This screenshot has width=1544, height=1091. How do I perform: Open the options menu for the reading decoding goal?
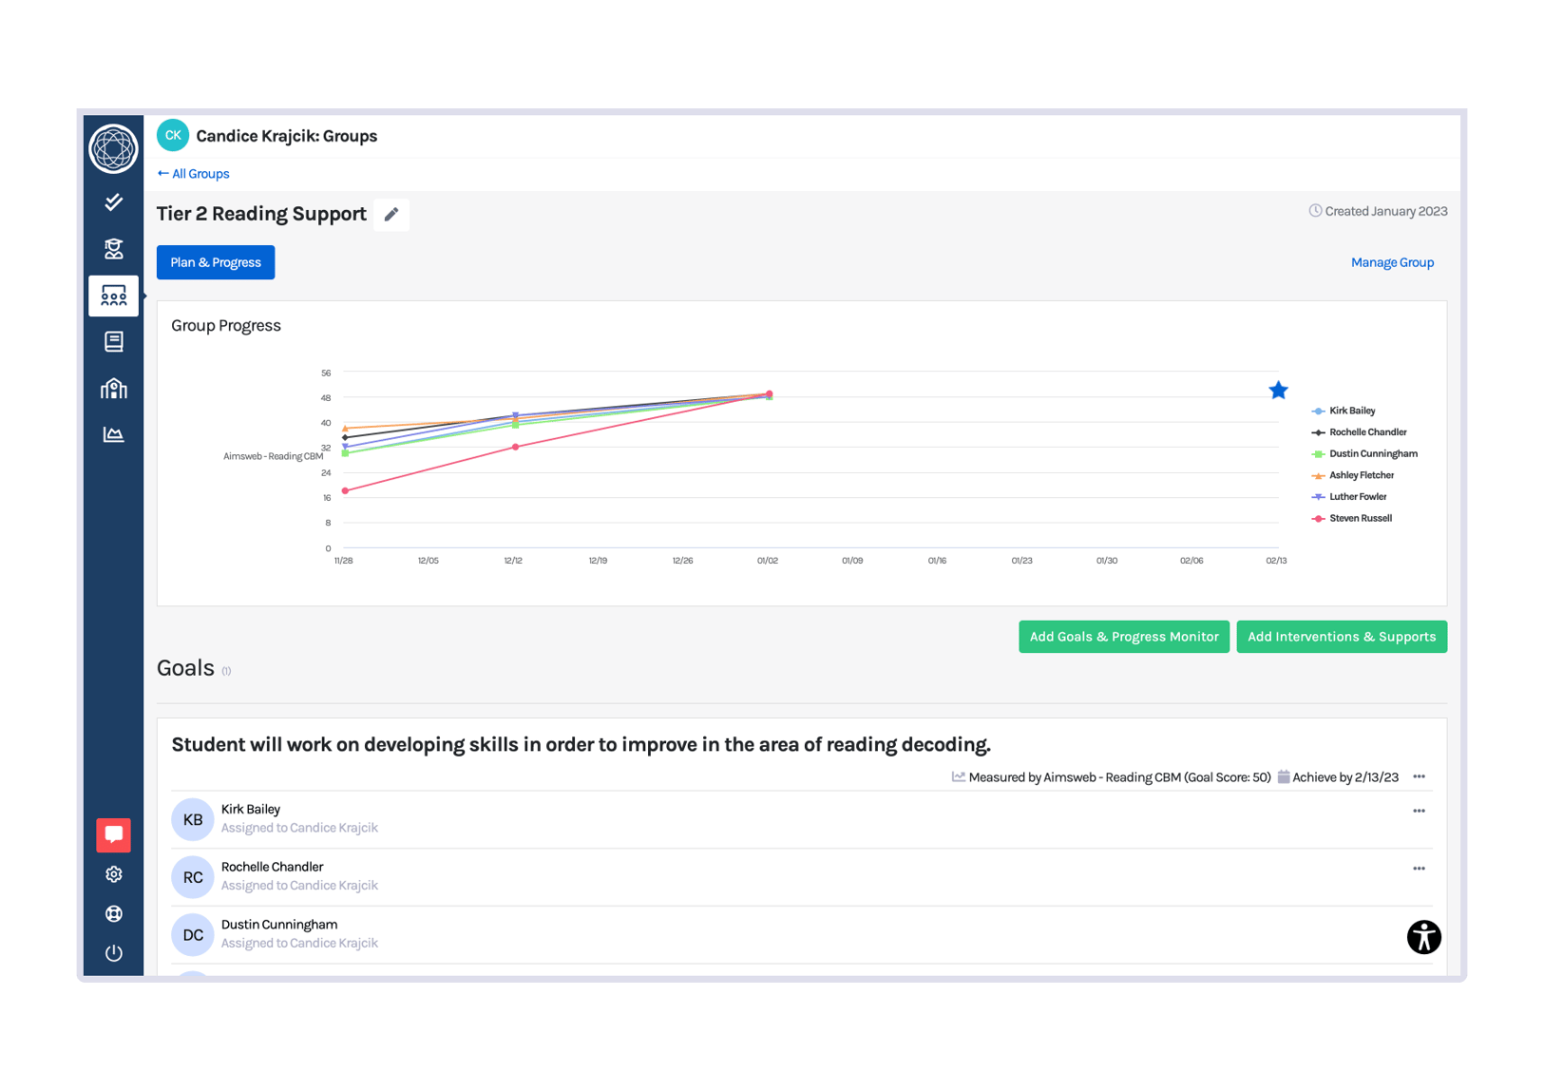[x=1419, y=776]
